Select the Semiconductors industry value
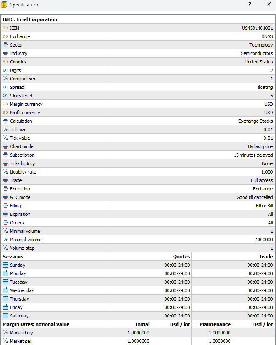 (257, 53)
